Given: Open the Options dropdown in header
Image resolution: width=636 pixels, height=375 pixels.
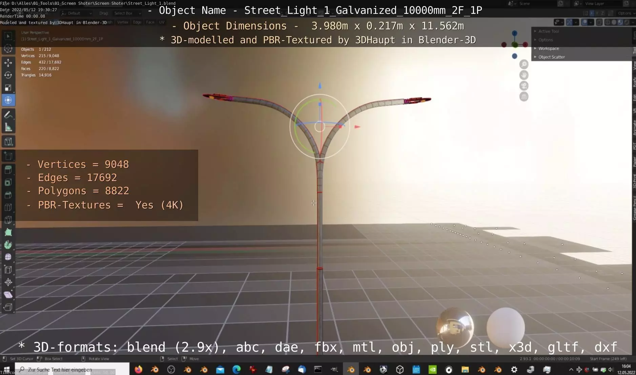Looking at the screenshot, I should (x=626, y=13).
